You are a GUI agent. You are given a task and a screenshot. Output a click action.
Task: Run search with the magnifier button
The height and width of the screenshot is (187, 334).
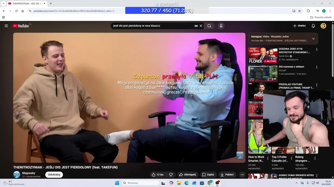click(x=209, y=26)
